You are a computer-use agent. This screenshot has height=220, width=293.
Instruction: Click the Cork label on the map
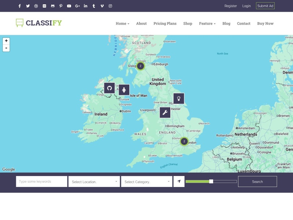click(101, 136)
